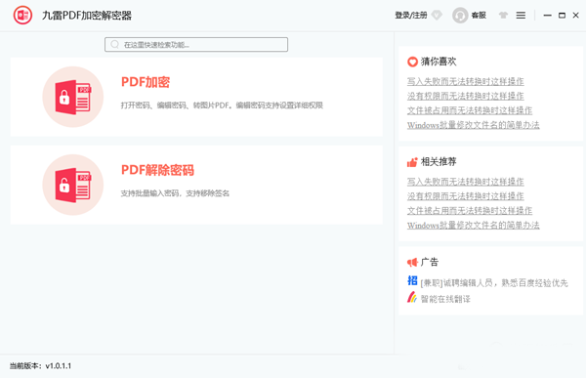This screenshot has height=378, width=586.
Task: Click the heart icon beside 猜你喜欢
Action: [412, 62]
